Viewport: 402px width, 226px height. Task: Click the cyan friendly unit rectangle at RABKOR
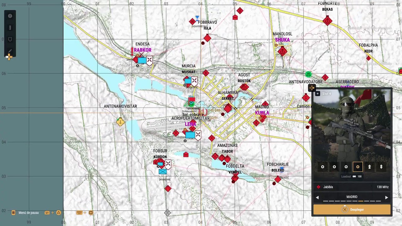coord(142,60)
